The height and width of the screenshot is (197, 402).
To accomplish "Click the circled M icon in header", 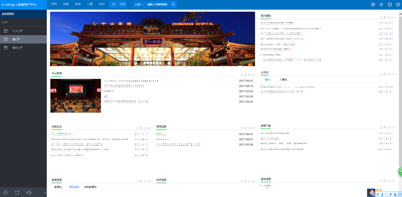I will tap(373, 4).
